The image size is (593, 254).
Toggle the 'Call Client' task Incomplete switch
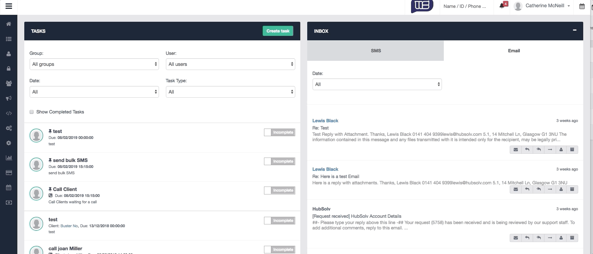tap(279, 190)
